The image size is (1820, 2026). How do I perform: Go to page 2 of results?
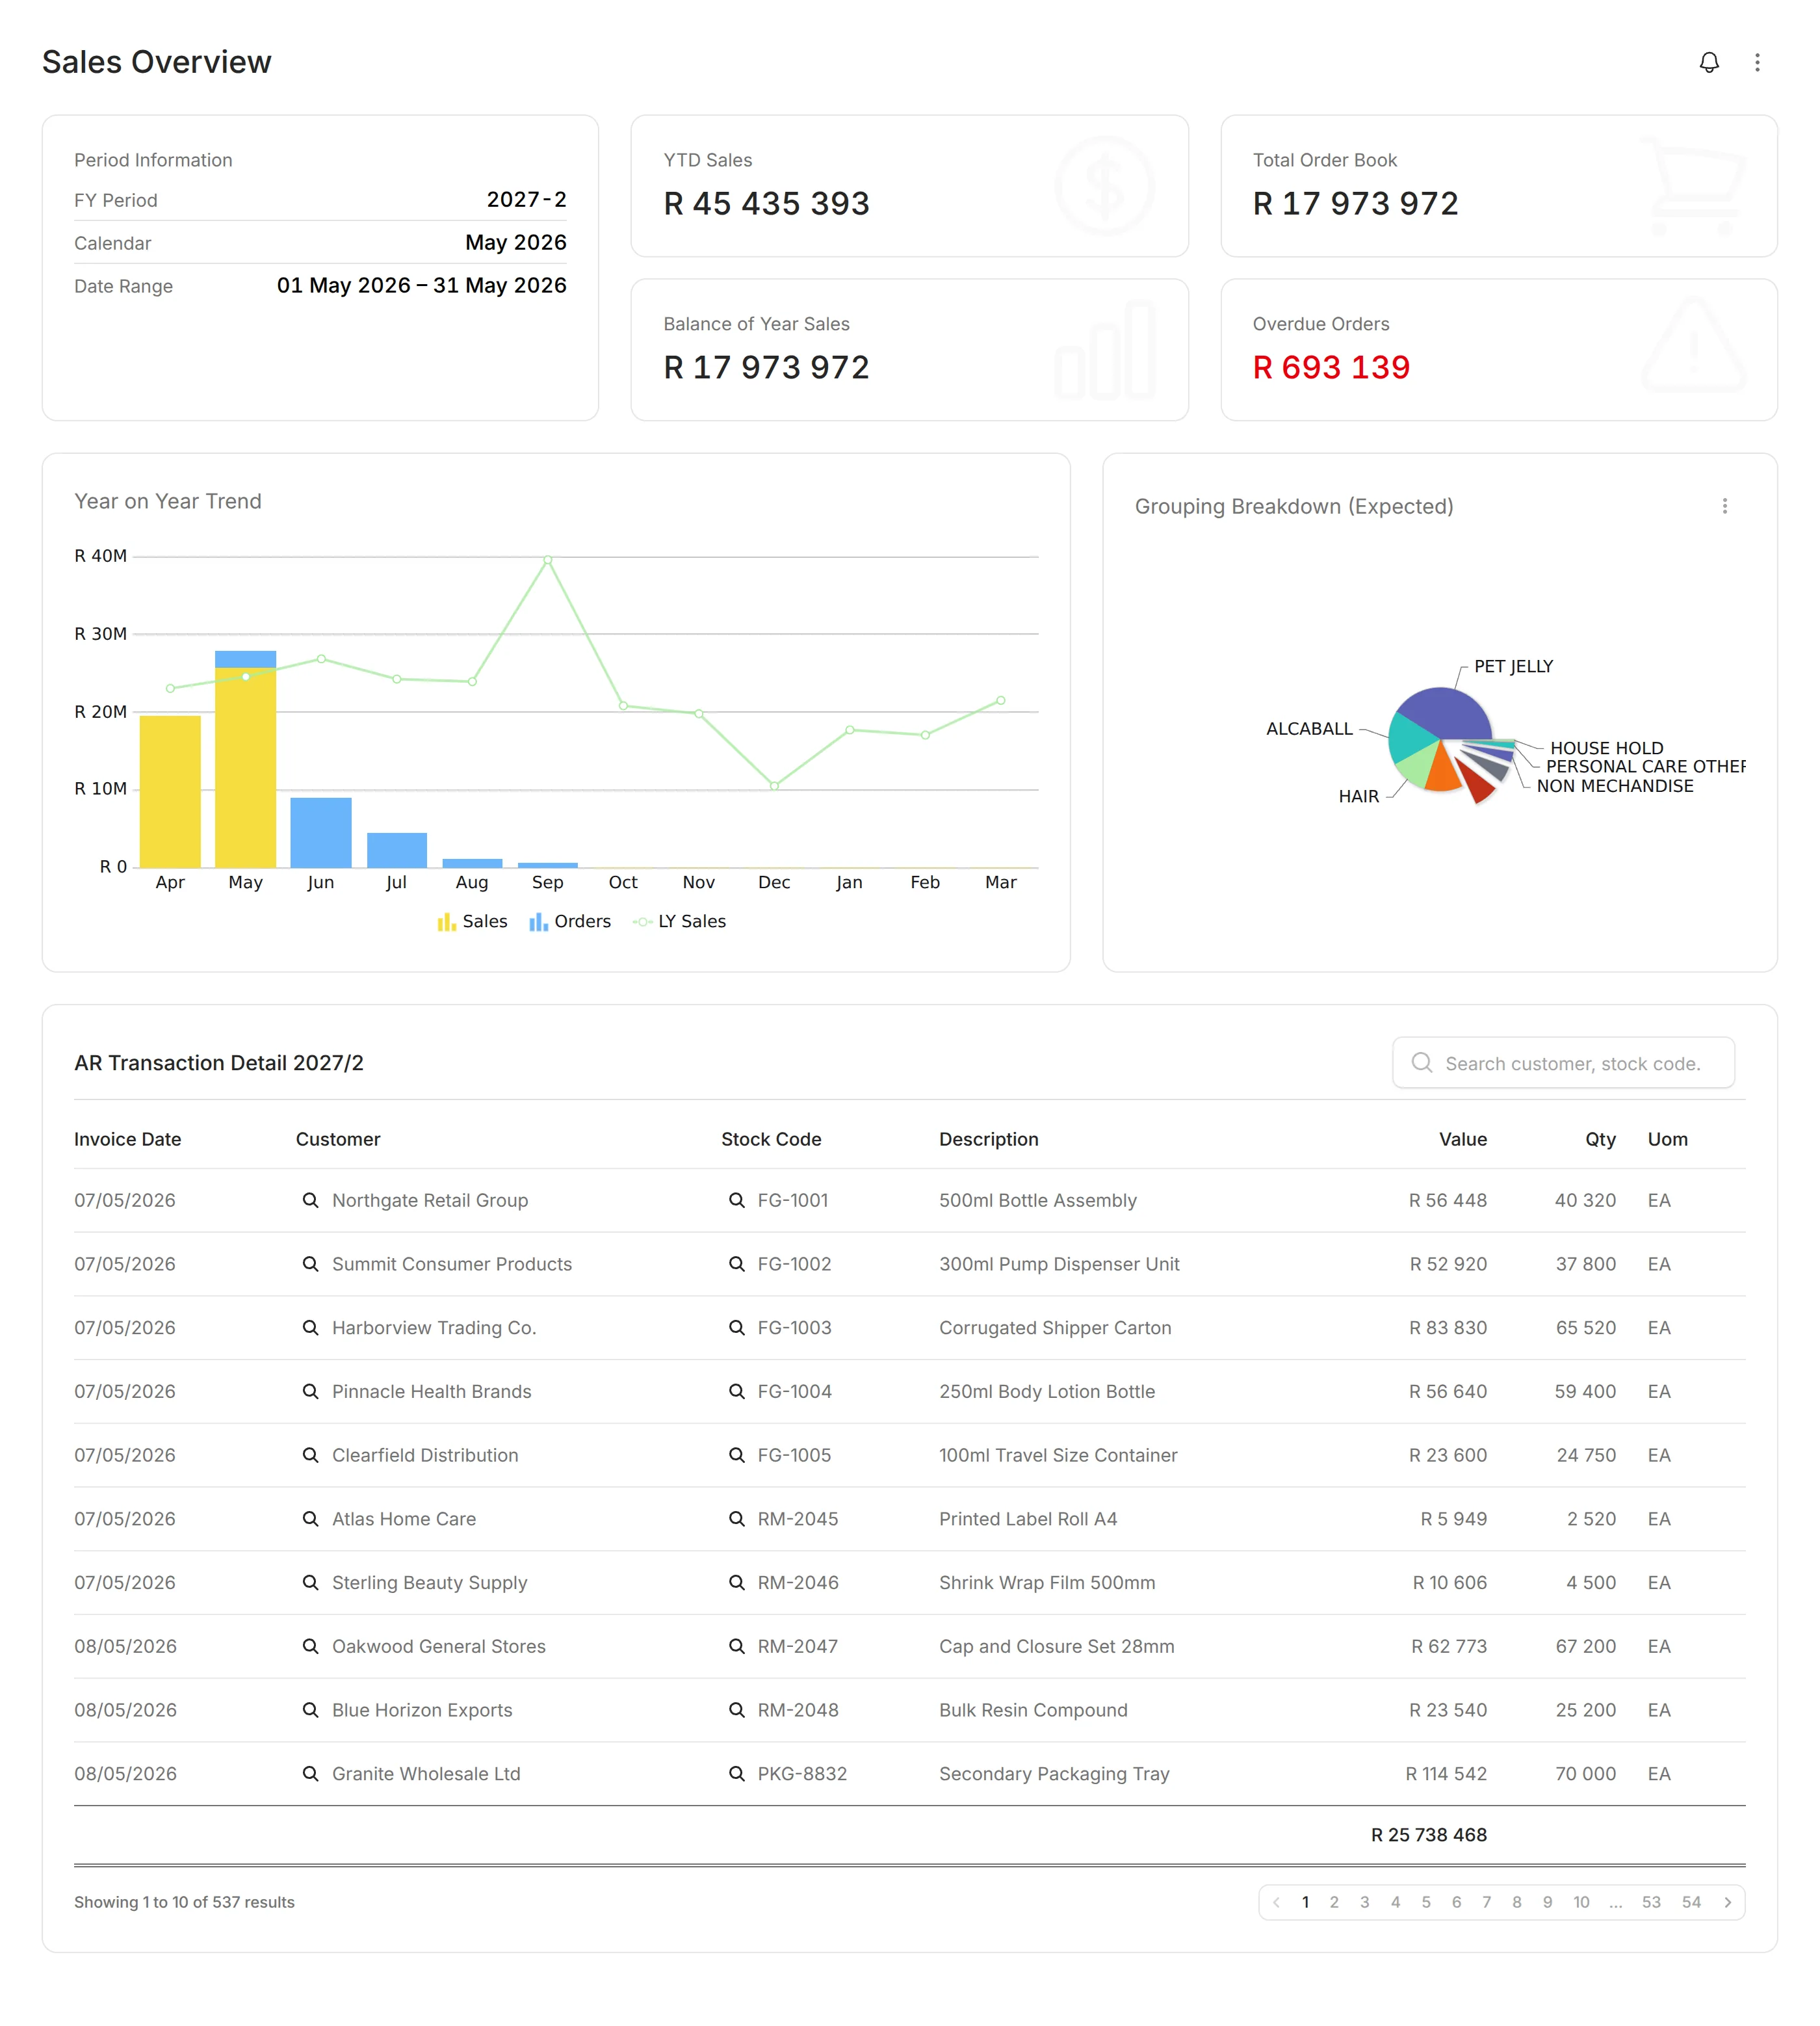pyautogui.click(x=1334, y=1902)
